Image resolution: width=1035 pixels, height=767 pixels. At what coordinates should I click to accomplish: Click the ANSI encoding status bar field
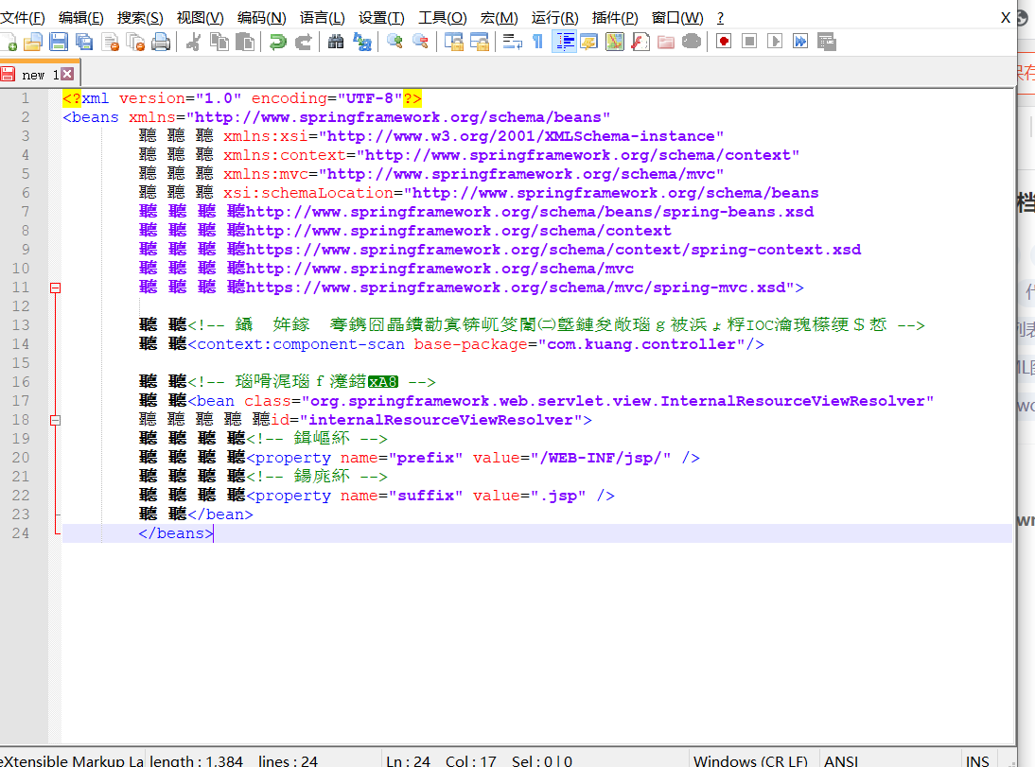pos(841,760)
